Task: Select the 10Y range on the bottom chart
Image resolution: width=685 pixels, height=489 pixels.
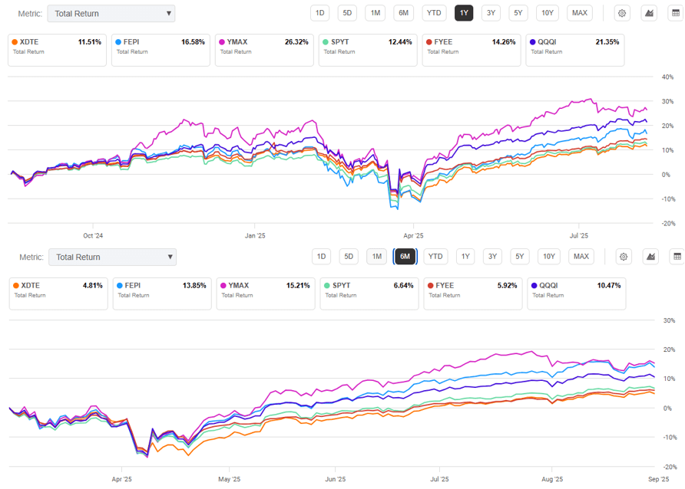Action: (x=548, y=257)
